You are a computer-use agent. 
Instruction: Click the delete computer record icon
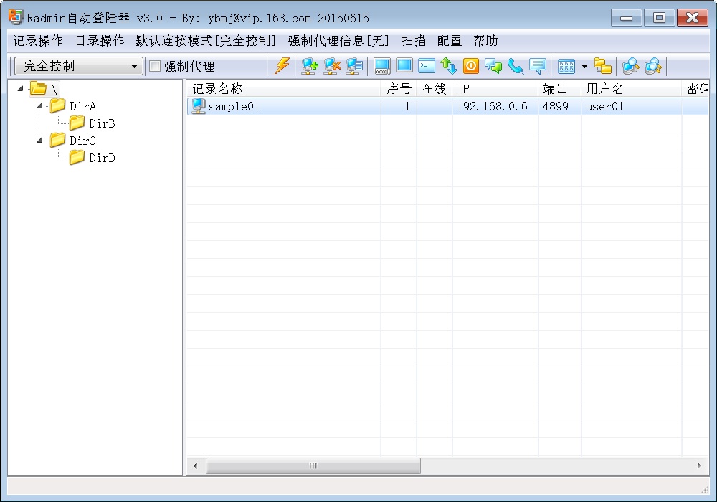pyautogui.click(x=332, y=66)
